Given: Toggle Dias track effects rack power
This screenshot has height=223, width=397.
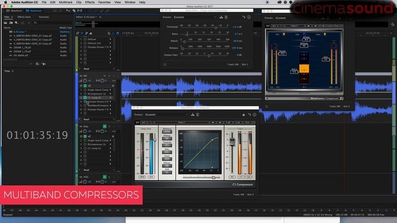Looking at the screenshot, I should point(85,136).
